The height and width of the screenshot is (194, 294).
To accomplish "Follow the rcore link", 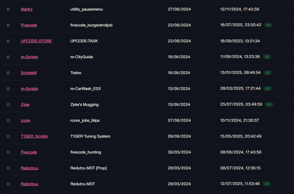I will [x=25, y=120].
